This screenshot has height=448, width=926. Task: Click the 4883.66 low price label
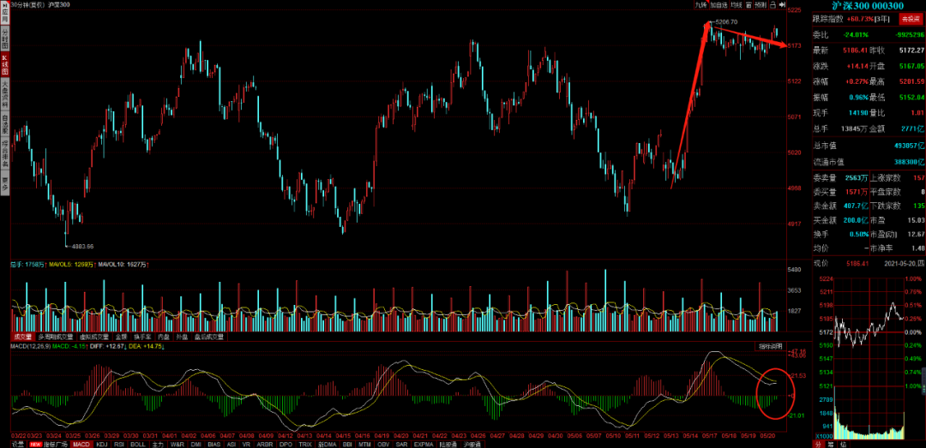click(x=82, y=246)
